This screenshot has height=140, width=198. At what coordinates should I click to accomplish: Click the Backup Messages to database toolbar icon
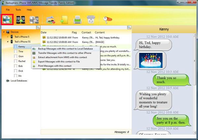[7, 19]
